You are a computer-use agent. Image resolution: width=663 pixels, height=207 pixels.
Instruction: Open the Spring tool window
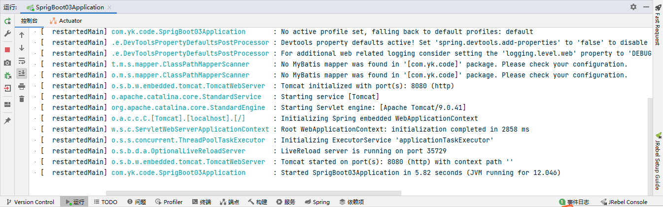317,202
